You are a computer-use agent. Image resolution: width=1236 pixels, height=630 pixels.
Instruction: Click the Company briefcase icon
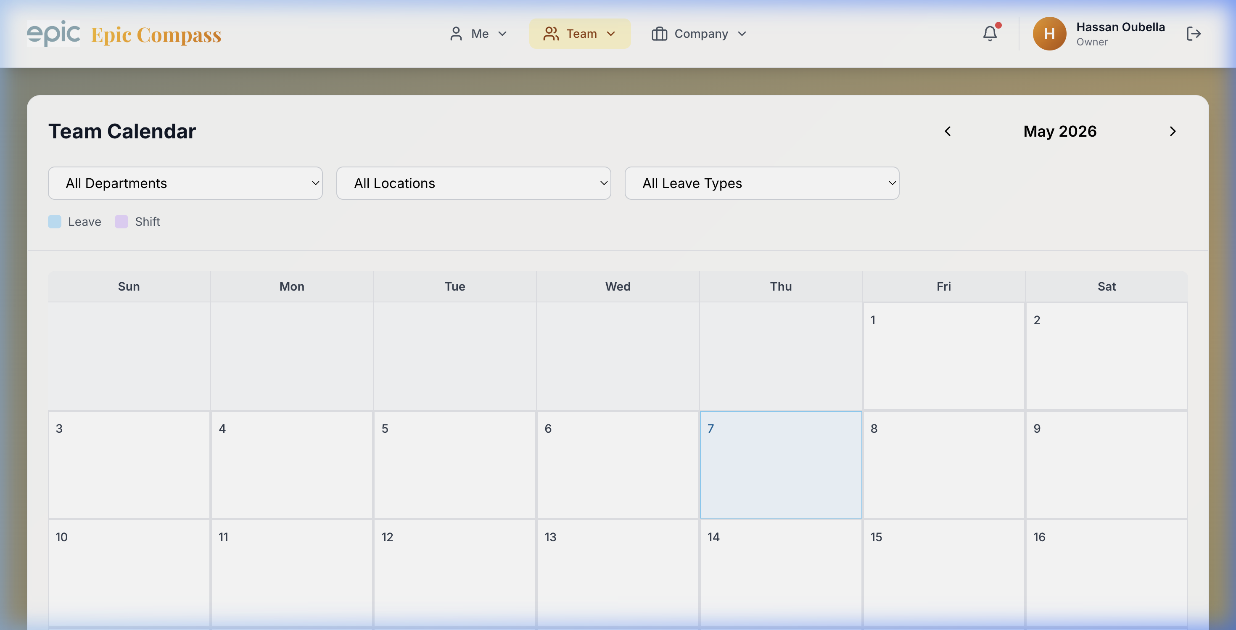tap(659, 34)
